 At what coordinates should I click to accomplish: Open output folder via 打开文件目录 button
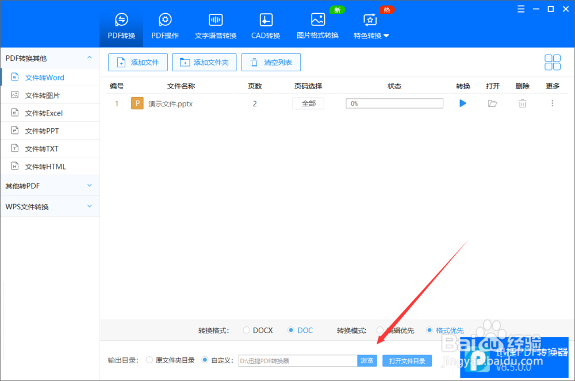point(407,360)
